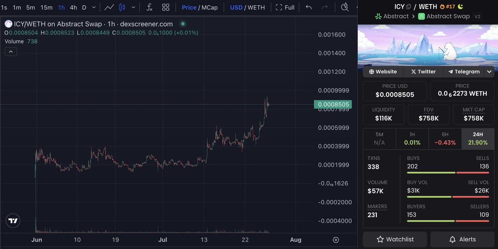Viewport: 498px width, 249px height.
Task: Click the VOLUME $57K value
Action: click(376, 191)
